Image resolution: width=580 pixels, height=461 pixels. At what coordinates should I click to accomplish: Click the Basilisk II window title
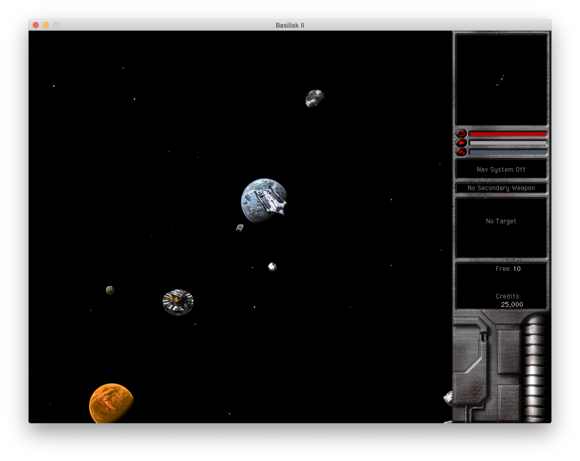tap(289, 25)
